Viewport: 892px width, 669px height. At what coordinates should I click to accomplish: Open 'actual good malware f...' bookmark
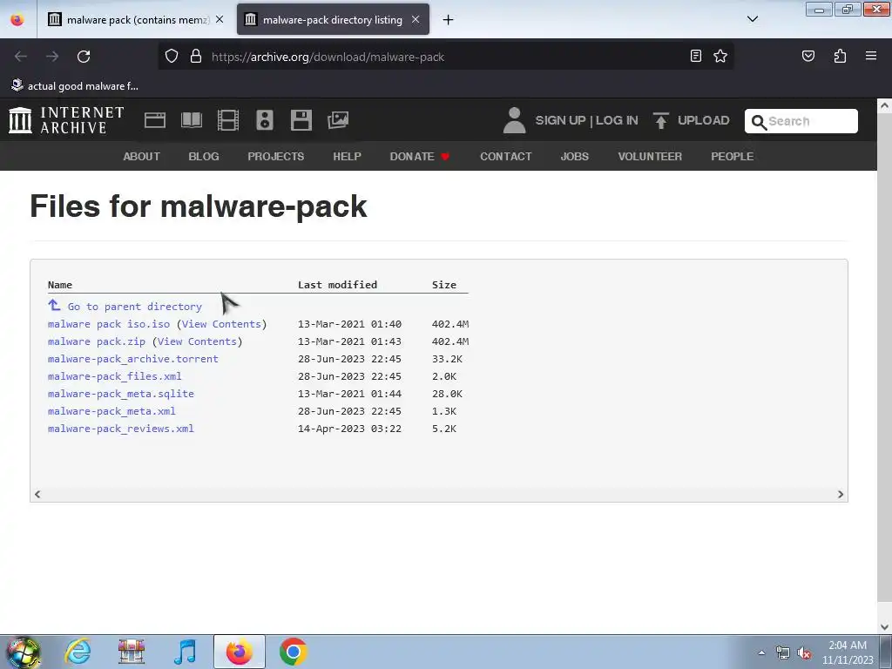pyautogui.click(x=75, y=86)
